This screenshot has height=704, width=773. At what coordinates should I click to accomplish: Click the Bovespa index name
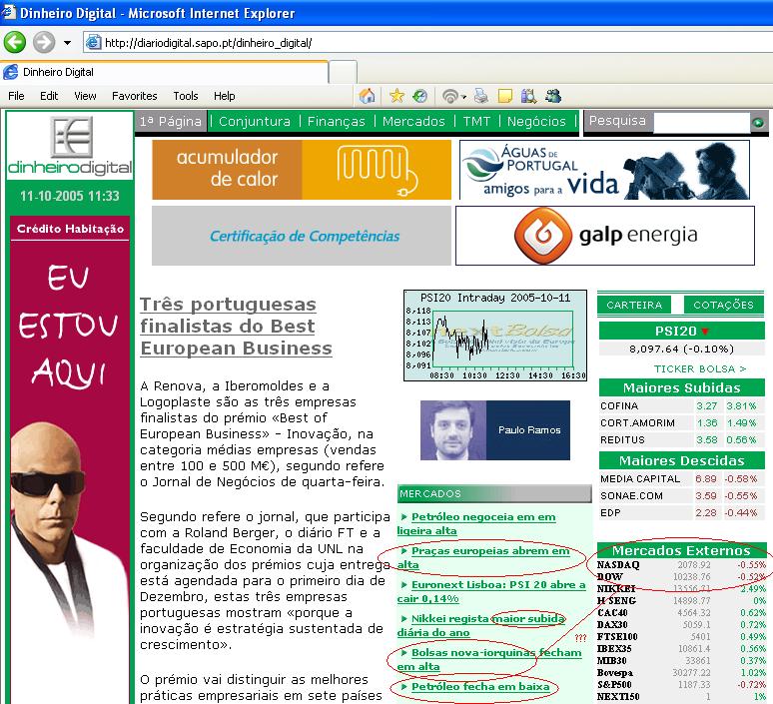615,673
